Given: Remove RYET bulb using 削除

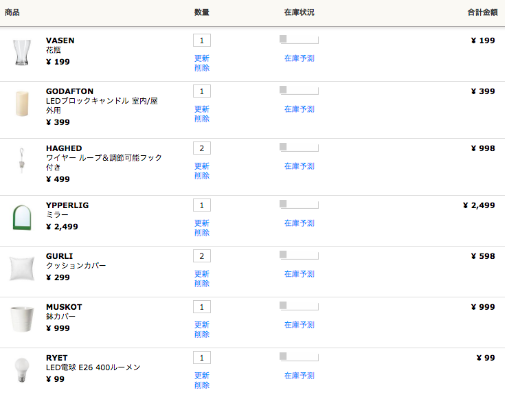Looking at the screenshot, I should point(201,385).
